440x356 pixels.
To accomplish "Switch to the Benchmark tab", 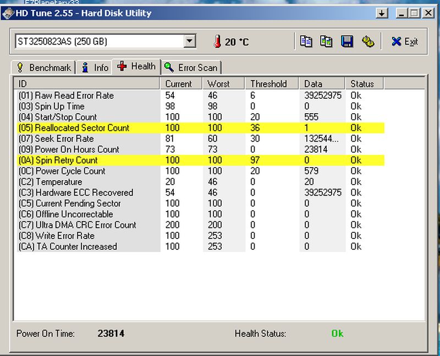I will [x=44, y=68].
